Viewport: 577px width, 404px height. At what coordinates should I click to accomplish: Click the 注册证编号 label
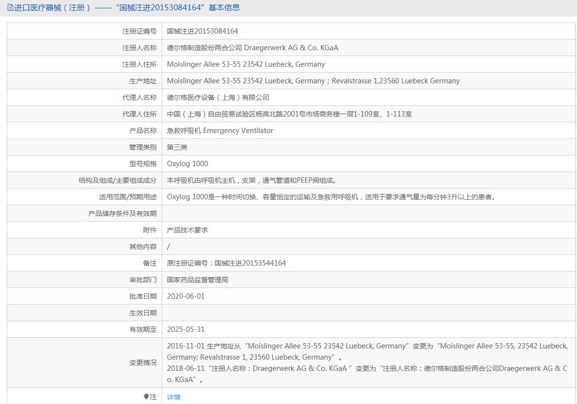click(139, 31)
